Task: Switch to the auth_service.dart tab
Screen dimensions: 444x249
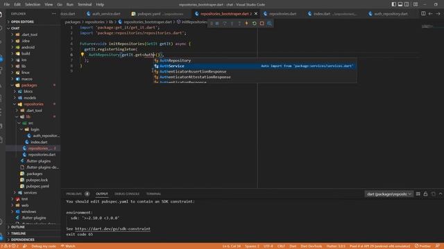Action: [103, 14]
